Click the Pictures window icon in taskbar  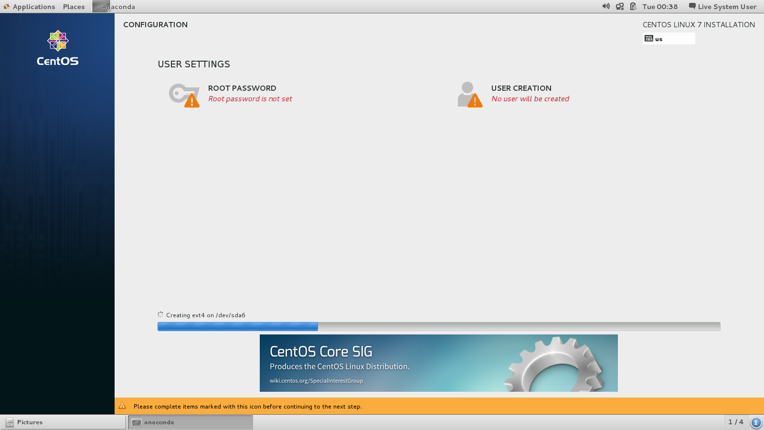click(x=9, y=422)
